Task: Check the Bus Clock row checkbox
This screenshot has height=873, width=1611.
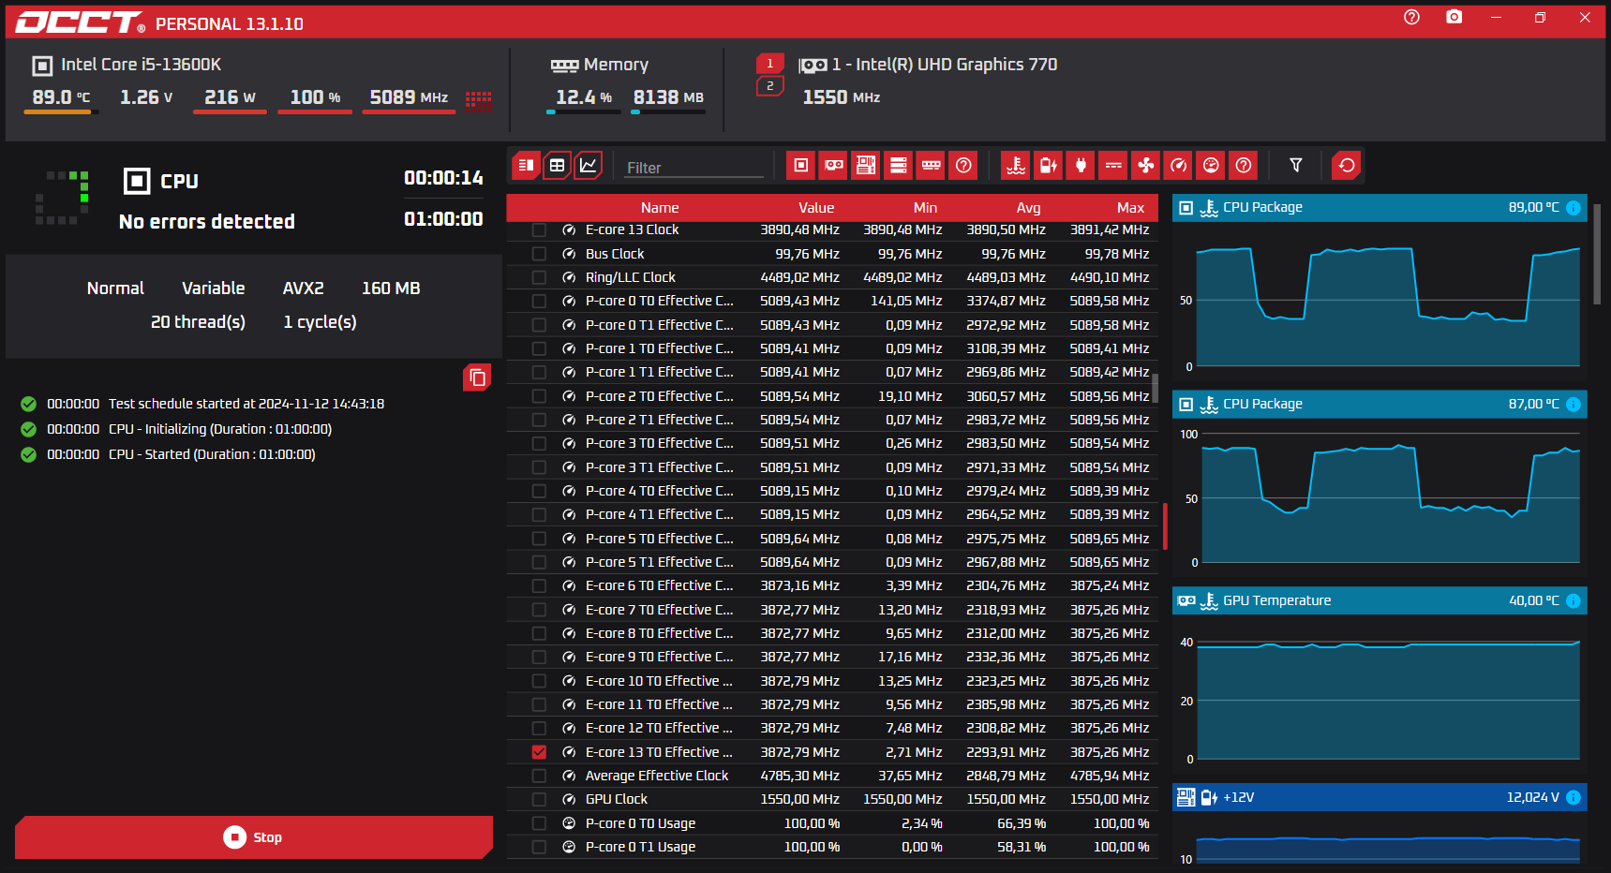Action: (x=539, y=254)
